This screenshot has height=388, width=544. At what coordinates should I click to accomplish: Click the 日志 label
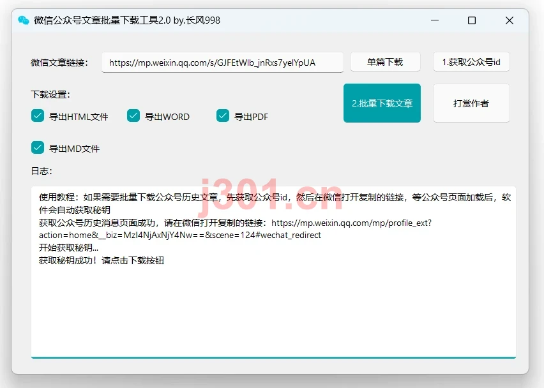tap(42, 171)
